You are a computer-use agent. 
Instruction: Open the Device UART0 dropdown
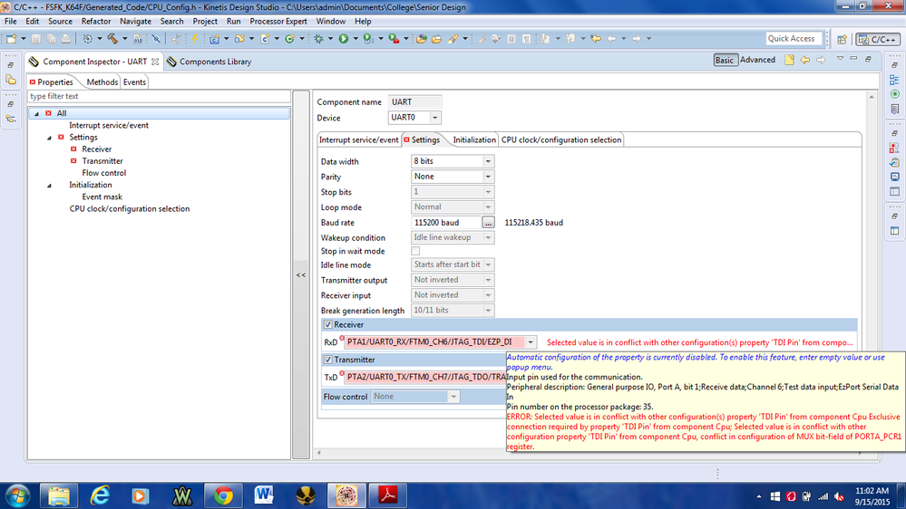tap(435, 118)
